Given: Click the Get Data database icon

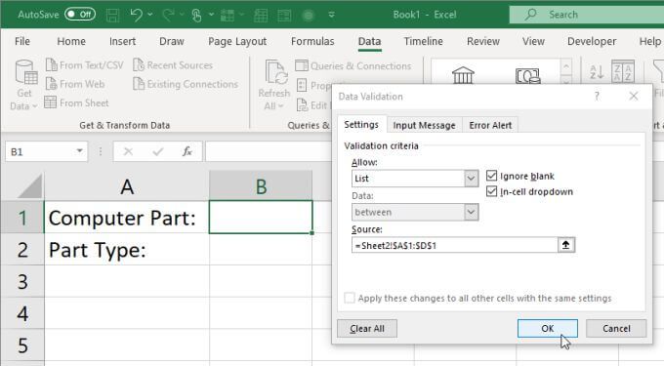Looking at the screenshot, I should point(25,72).
